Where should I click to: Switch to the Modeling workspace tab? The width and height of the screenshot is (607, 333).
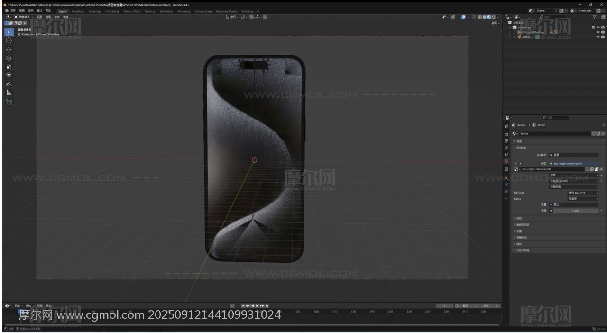pyautogui.click(x=78, y=11)
